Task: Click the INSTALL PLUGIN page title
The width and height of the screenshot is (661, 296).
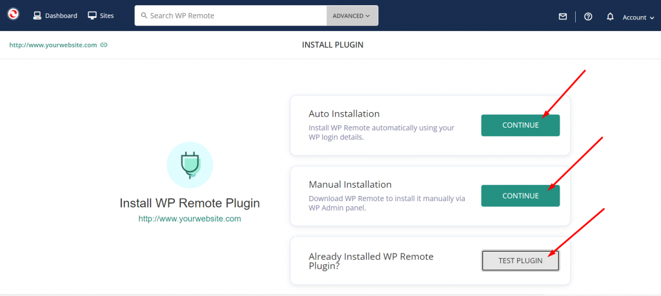Action: coord(332,44)
